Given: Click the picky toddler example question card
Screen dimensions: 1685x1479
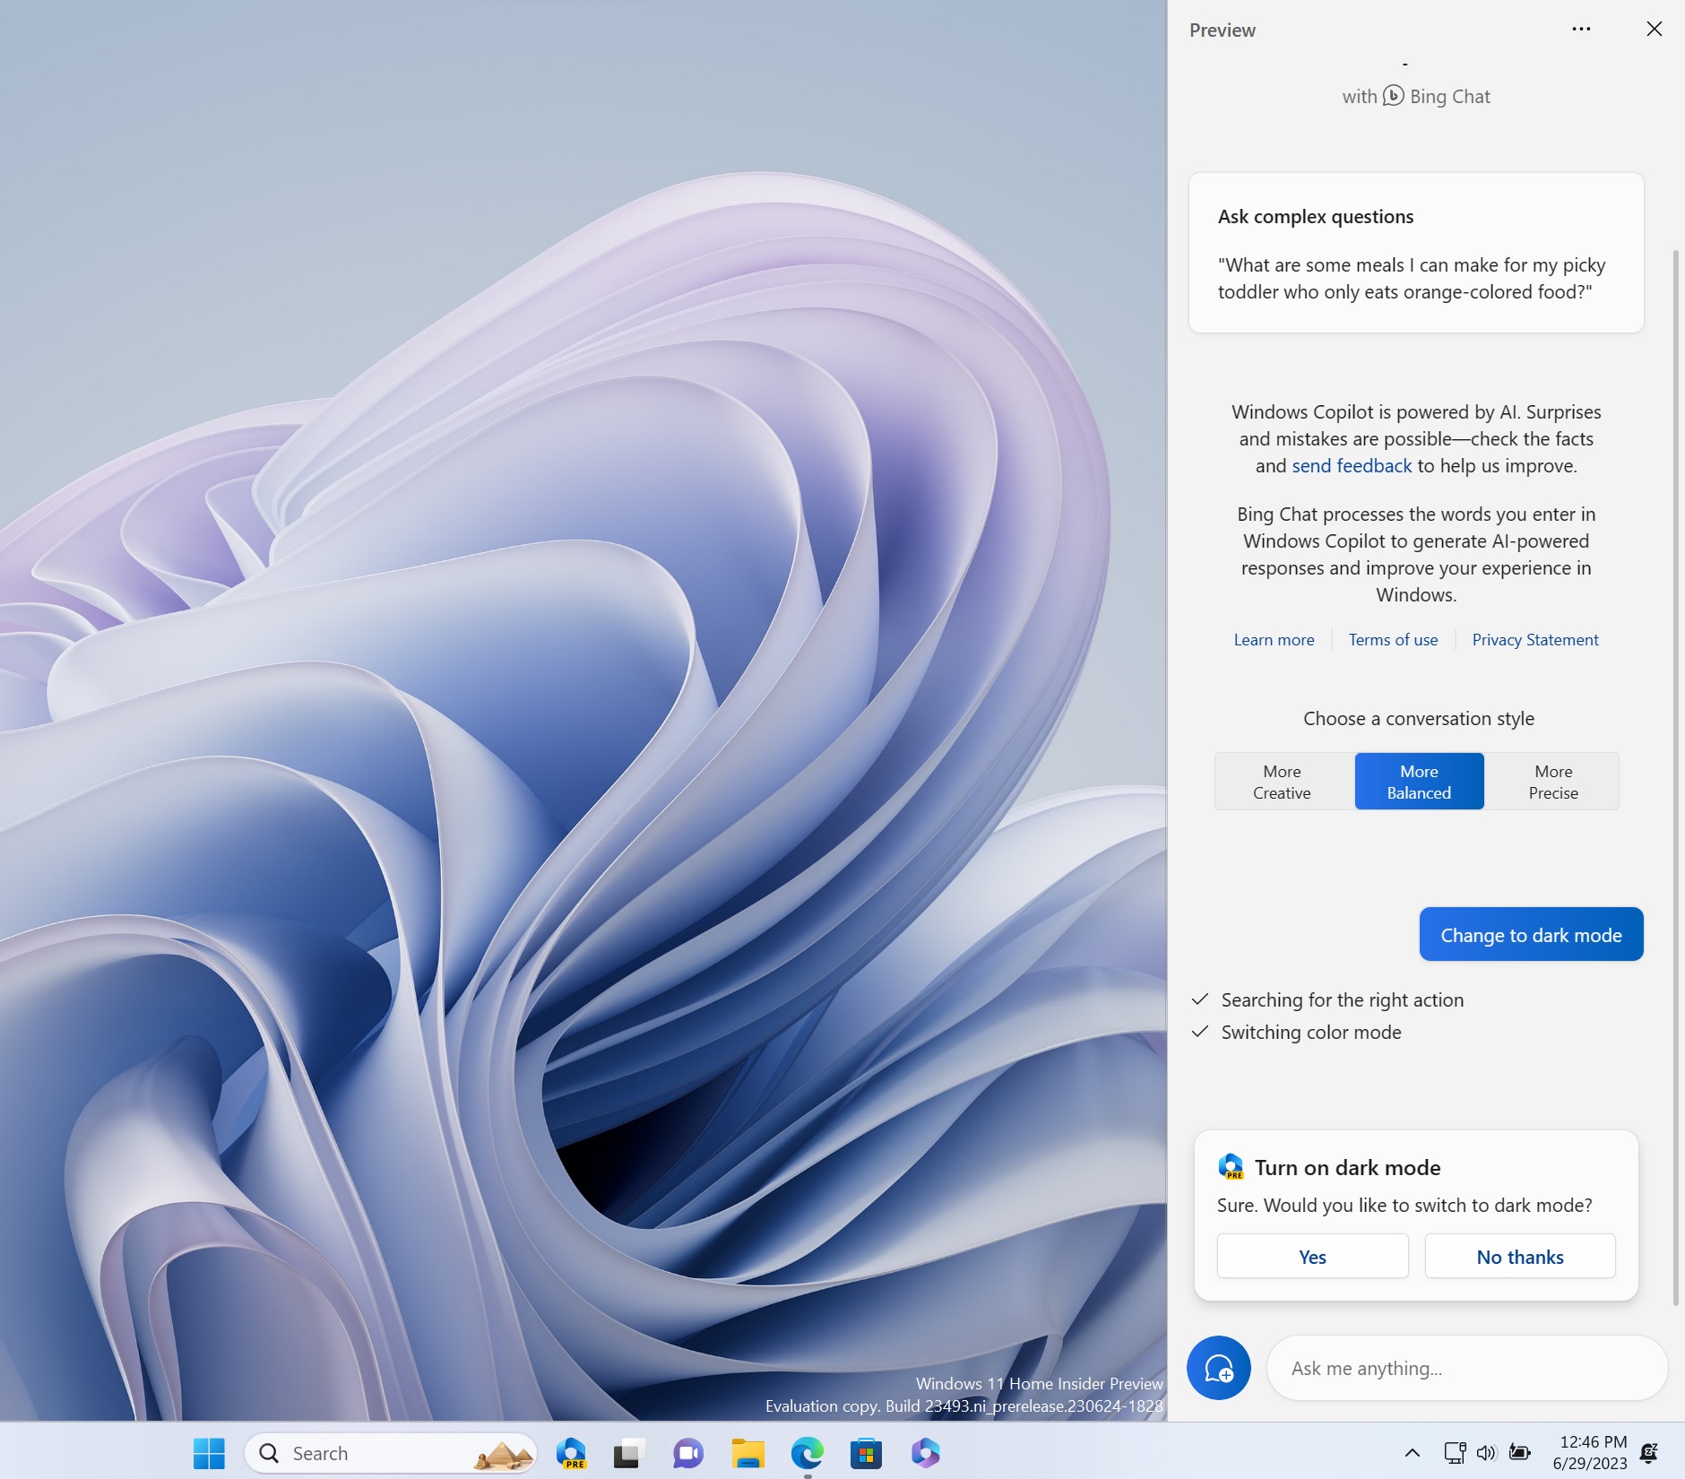Looking at the screenshot, I should [1415, 254].
